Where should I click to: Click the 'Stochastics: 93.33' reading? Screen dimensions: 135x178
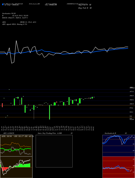(x=9, y=14)
